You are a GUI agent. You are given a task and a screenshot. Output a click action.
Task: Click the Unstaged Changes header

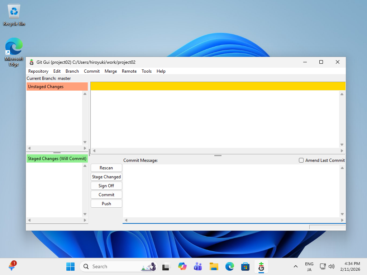tap(57, 87)
